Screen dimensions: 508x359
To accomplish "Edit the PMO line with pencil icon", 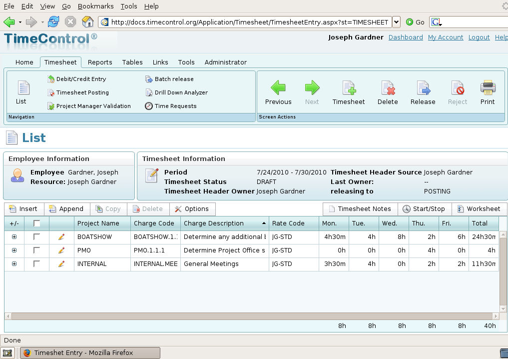I will tap(61, 250).
